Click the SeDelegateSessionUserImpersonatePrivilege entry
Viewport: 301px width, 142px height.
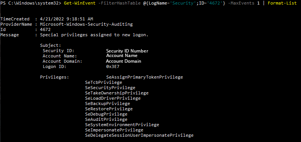point(139,135)
